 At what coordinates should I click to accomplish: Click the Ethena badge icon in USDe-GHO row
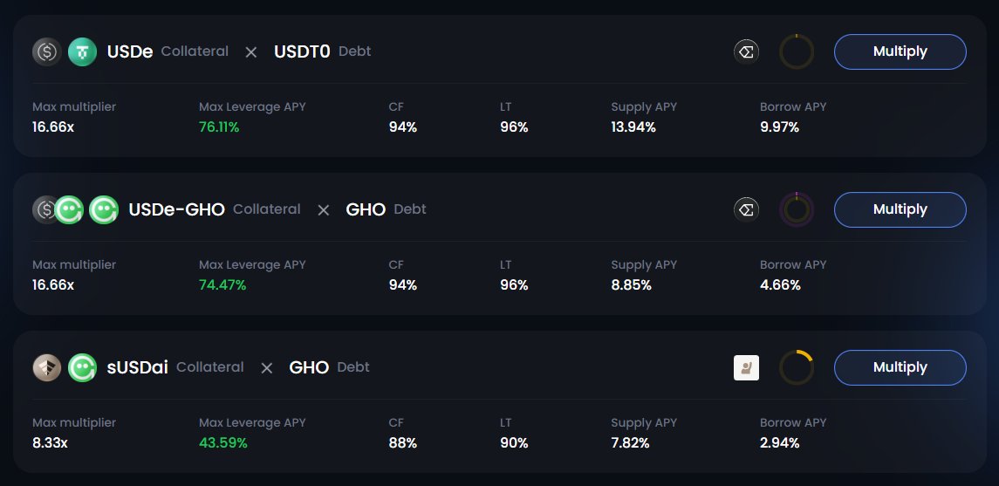pyautogui.click(x=746, y=209)
